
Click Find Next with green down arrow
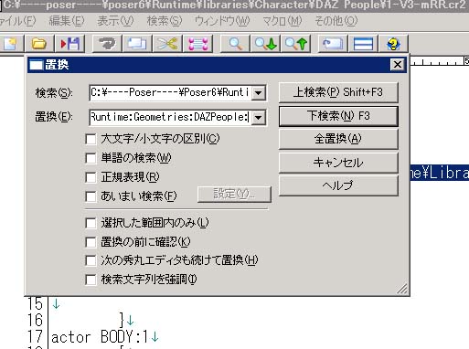265,44
